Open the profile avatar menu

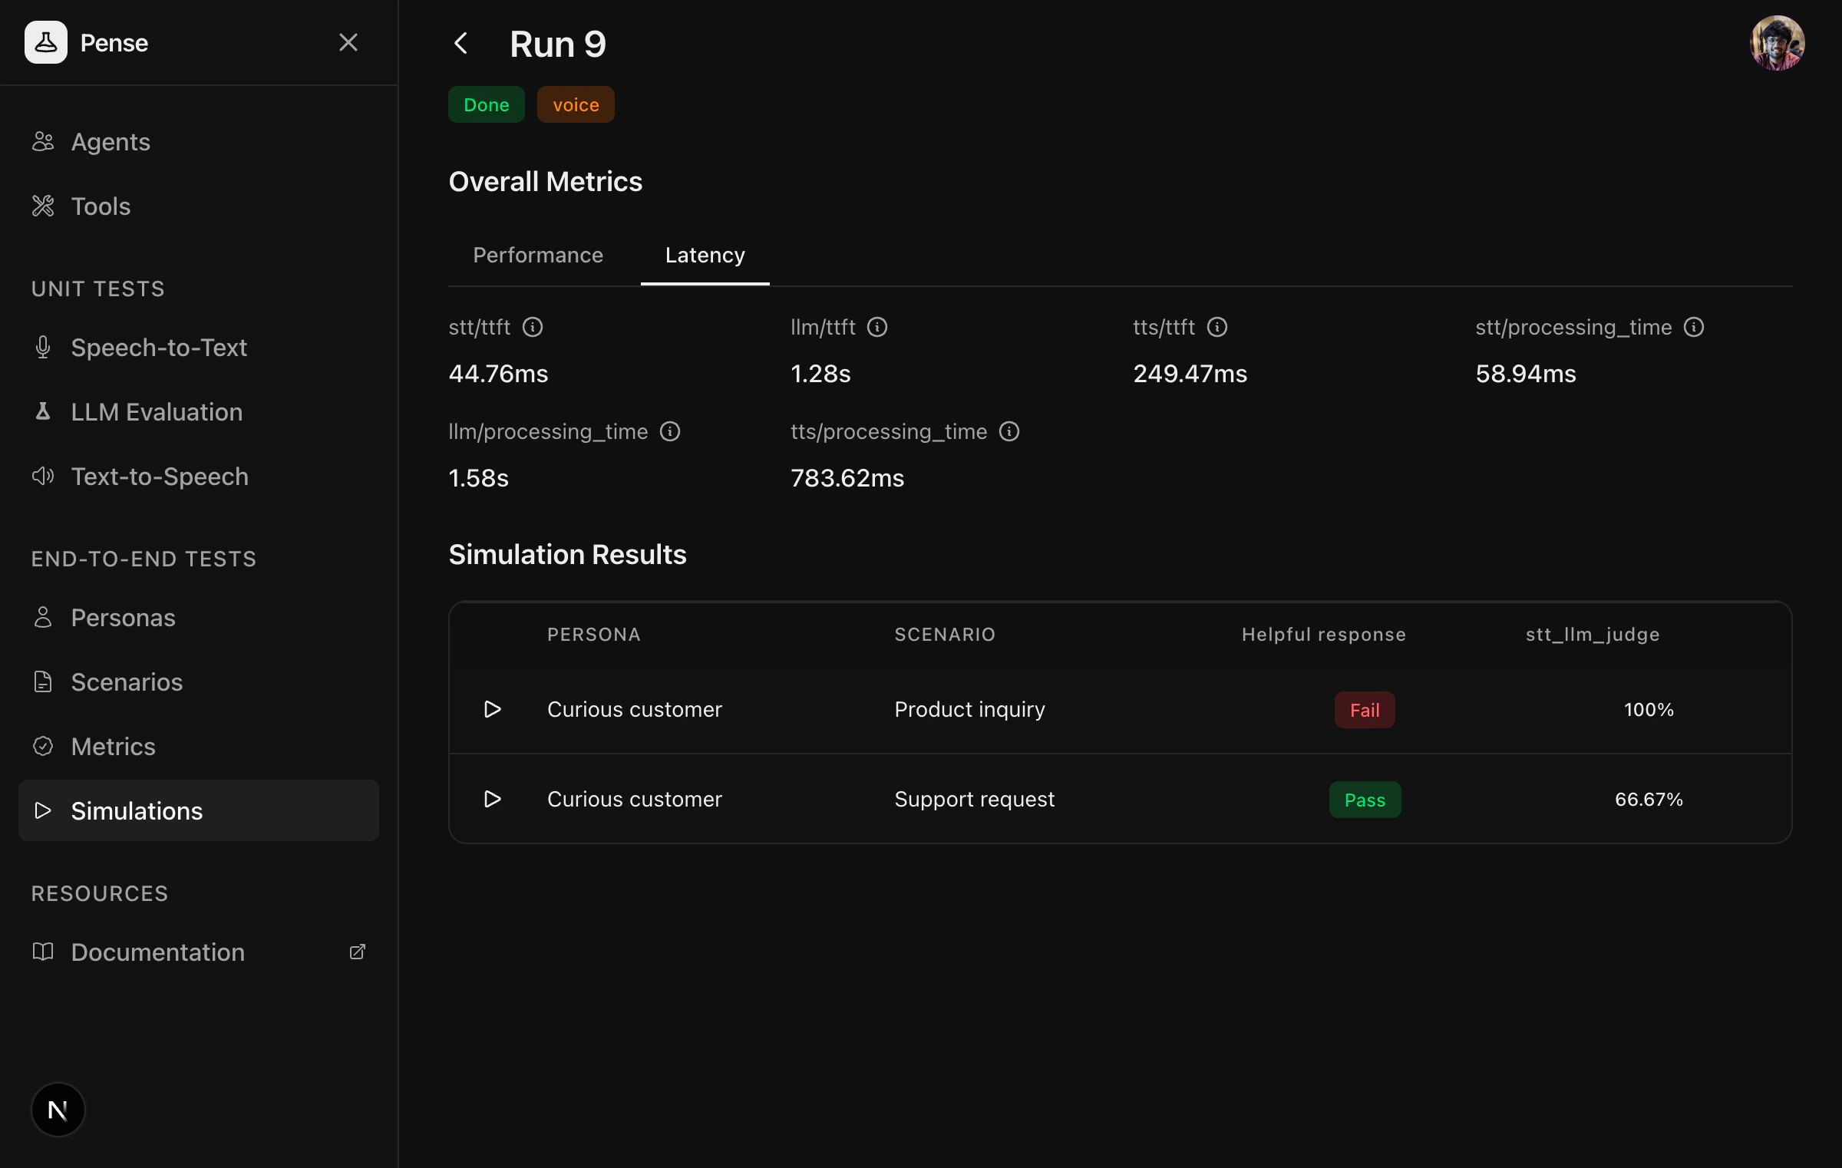1778,43
